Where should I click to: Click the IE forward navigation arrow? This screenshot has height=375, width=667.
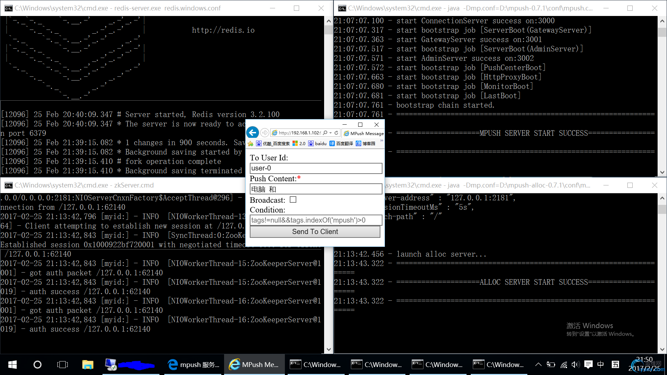coord(265,133)
